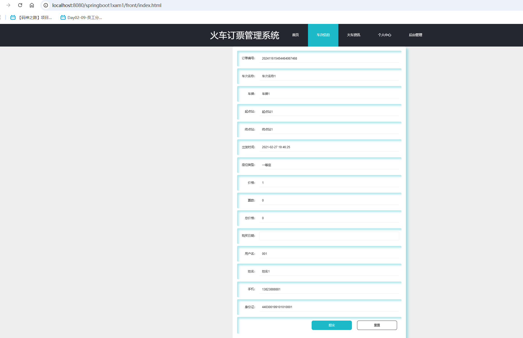
Task: Click the 价格 field
Action: (x=329, y=183)
